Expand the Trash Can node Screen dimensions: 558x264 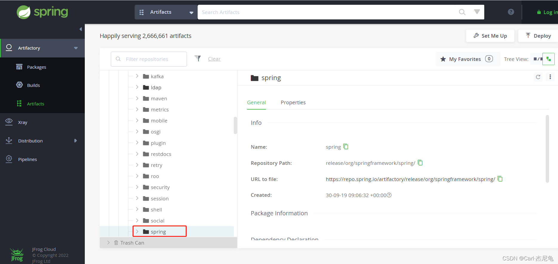pyautogui.click(x=108, y=242)
